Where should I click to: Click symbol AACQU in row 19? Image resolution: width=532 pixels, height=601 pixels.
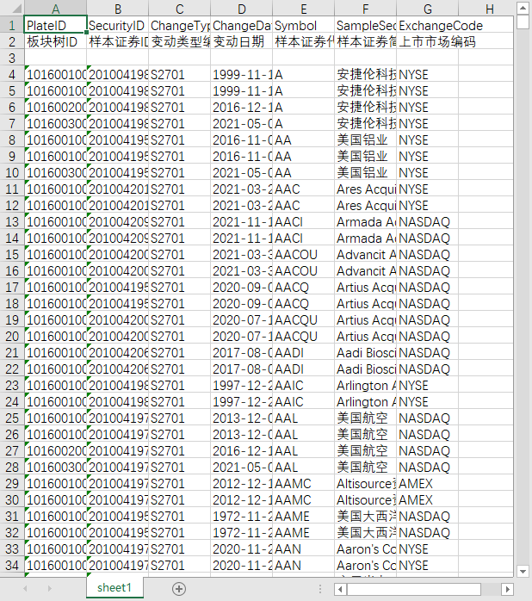(304, 319)
